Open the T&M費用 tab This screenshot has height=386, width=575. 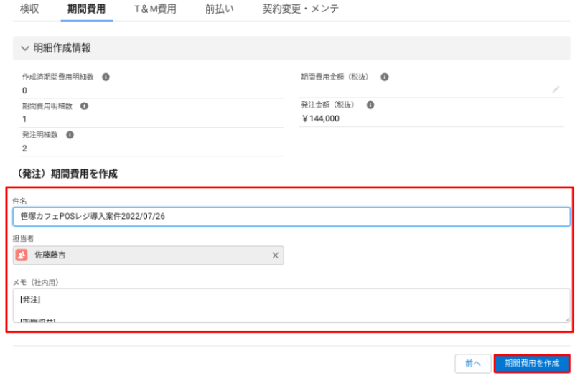[154, 9]
